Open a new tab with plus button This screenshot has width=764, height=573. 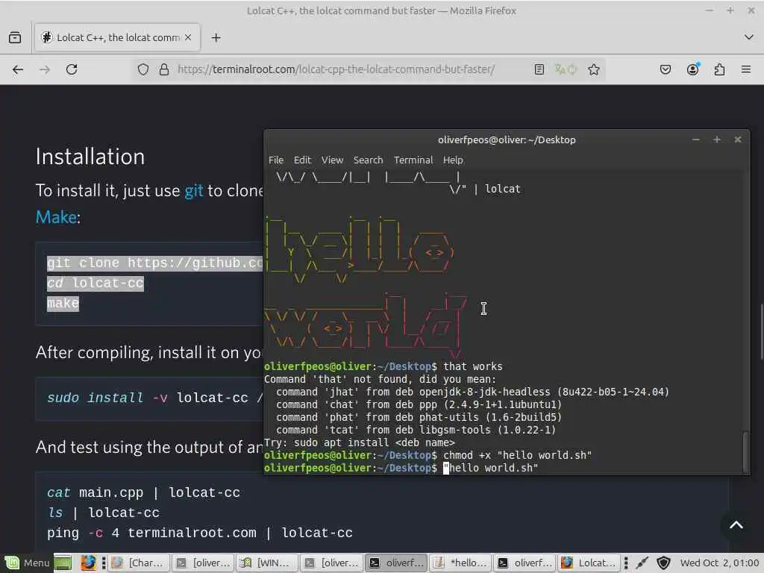tap(216, 37)
